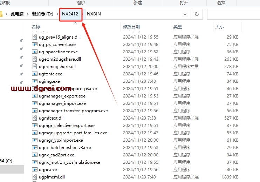Click the ug_spacefinder.exe file icon
The width and height of the screenshot is (260, 182).
pyautogui.click(x=35, y=52)
